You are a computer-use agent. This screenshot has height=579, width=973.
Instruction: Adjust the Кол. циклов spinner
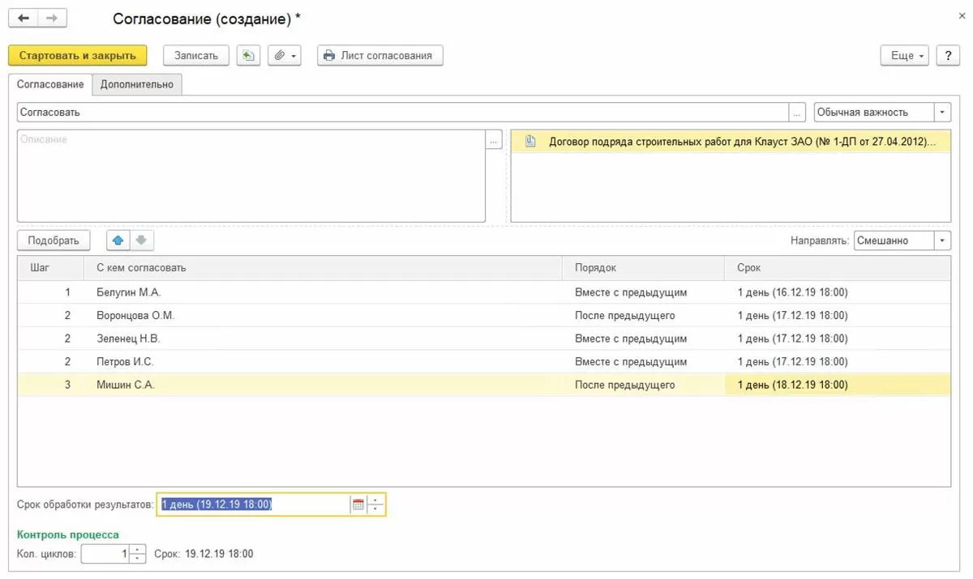click(x=138, y=554)
